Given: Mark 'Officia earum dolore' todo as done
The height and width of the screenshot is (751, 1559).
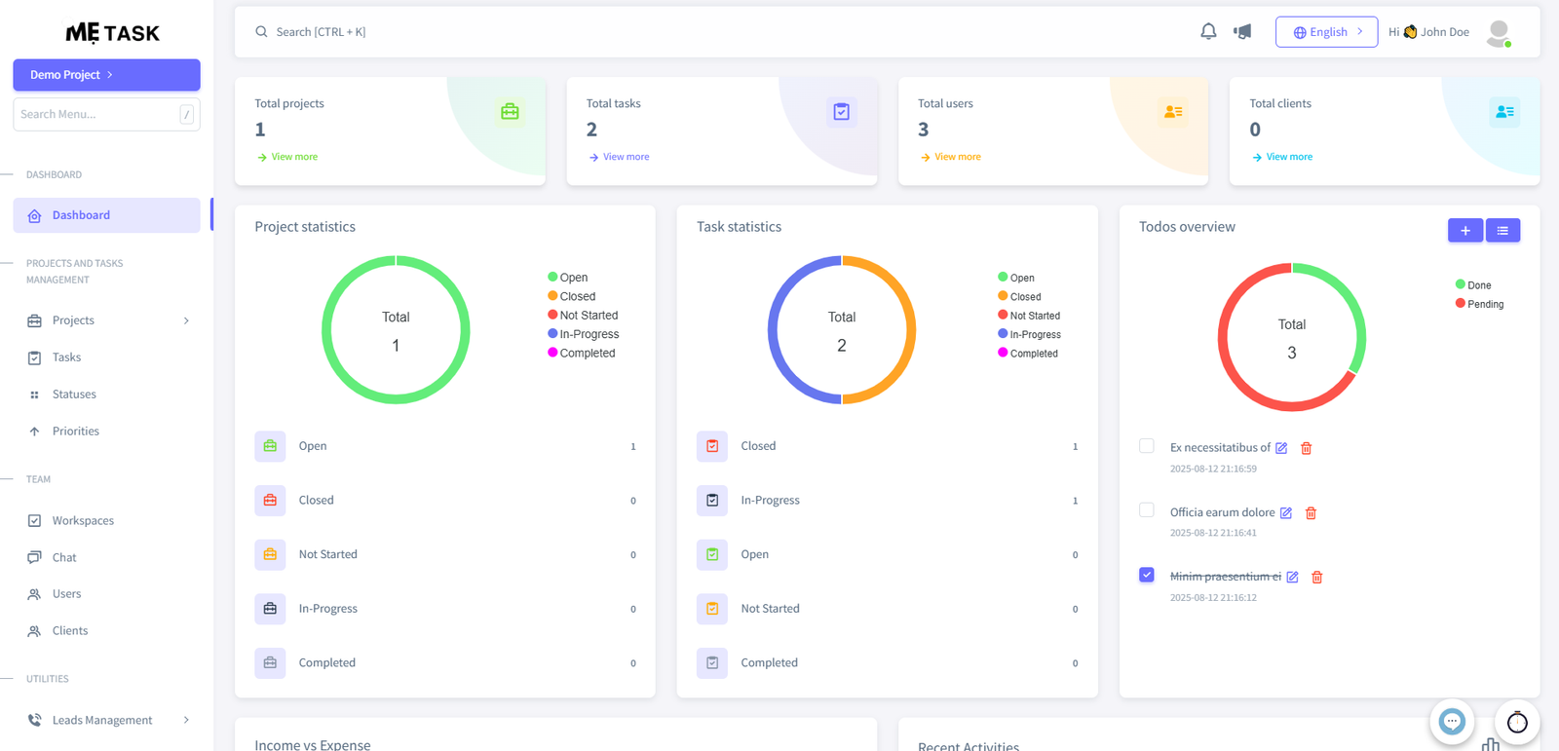Looking at the screenshot, I should pos(1147,510).
